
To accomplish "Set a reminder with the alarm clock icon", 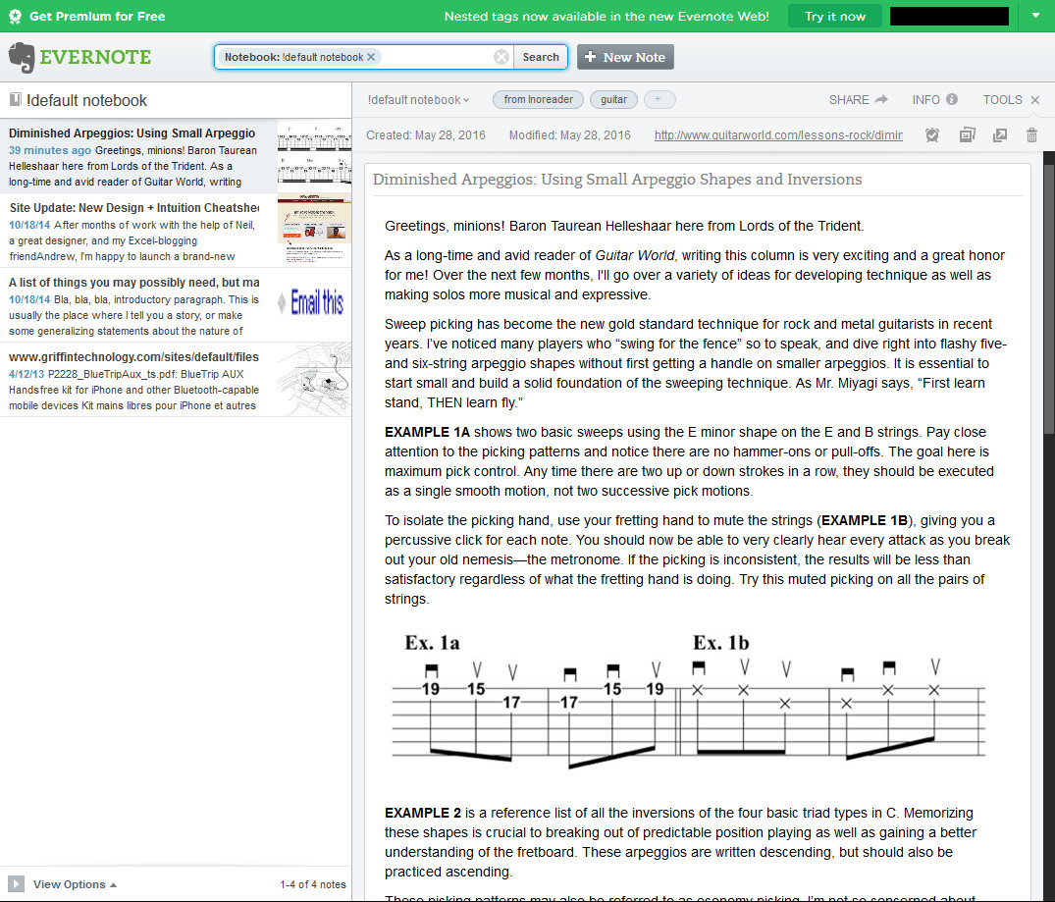I will (x=932, y=135).
